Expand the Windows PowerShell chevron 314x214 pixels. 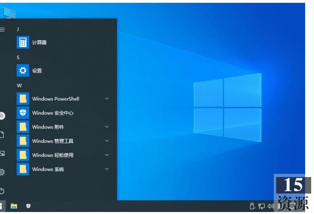107,98
